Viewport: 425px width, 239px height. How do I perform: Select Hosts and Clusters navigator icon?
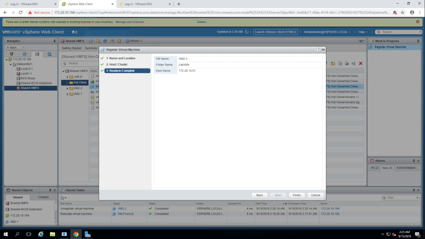11,54
